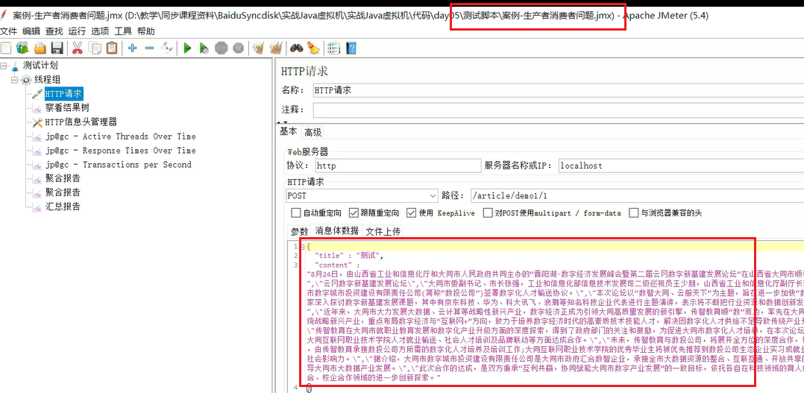The width and height of the screenshot is (804, 393).
Task: Click the Add plus toolbar icon
Action: tap(133, 48)
